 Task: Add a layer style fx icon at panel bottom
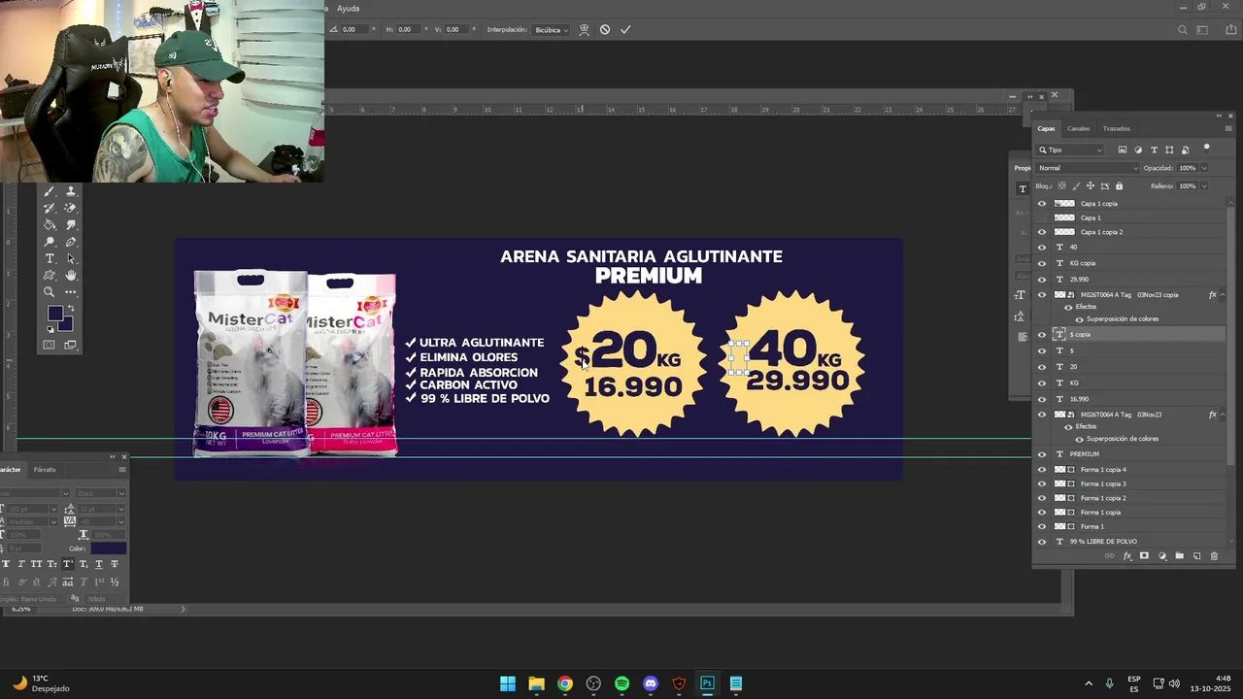pos(1126,556)
